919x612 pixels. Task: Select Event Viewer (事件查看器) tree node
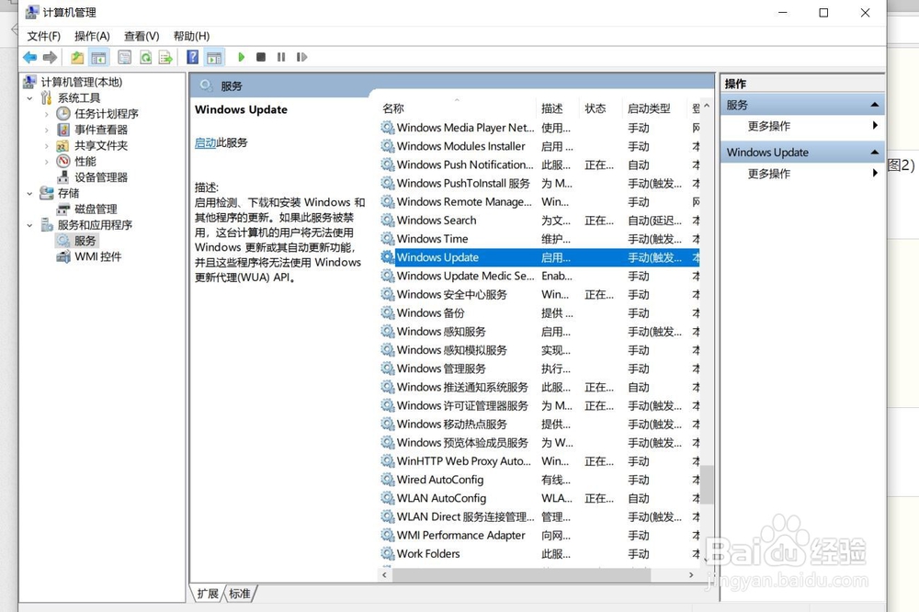101,130
